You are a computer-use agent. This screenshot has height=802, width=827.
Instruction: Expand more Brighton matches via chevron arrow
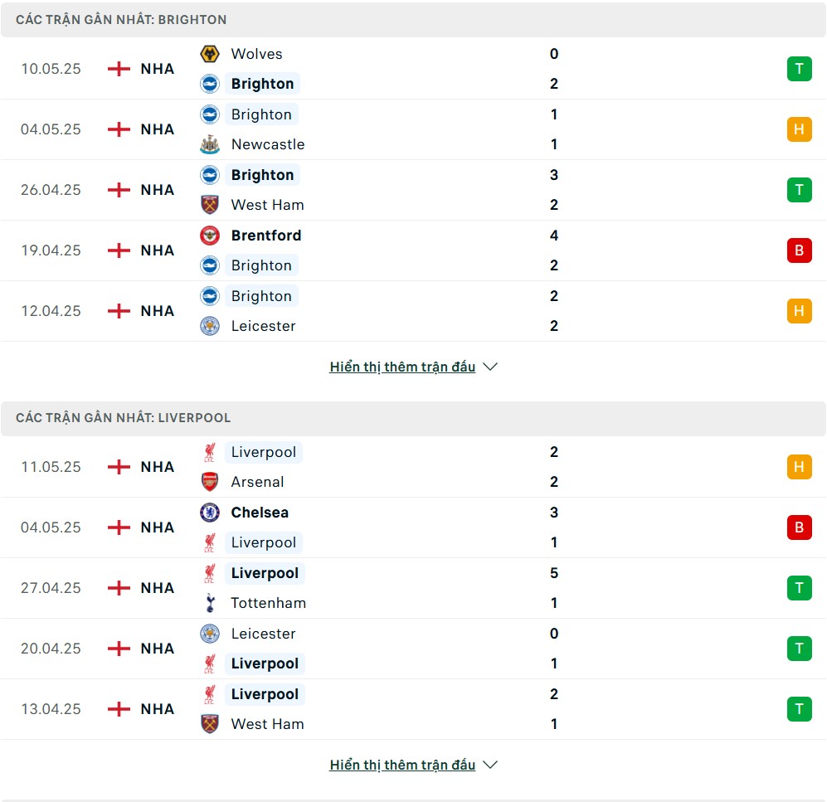(490, 367)
